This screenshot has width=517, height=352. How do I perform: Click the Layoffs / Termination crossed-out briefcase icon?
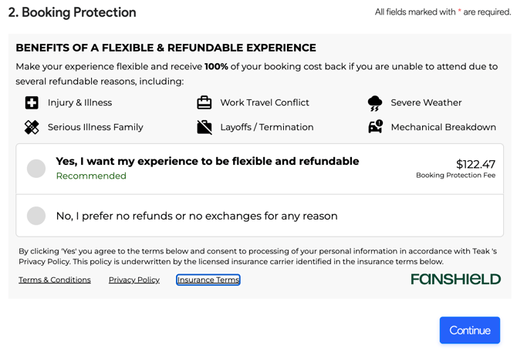[204, 127]
